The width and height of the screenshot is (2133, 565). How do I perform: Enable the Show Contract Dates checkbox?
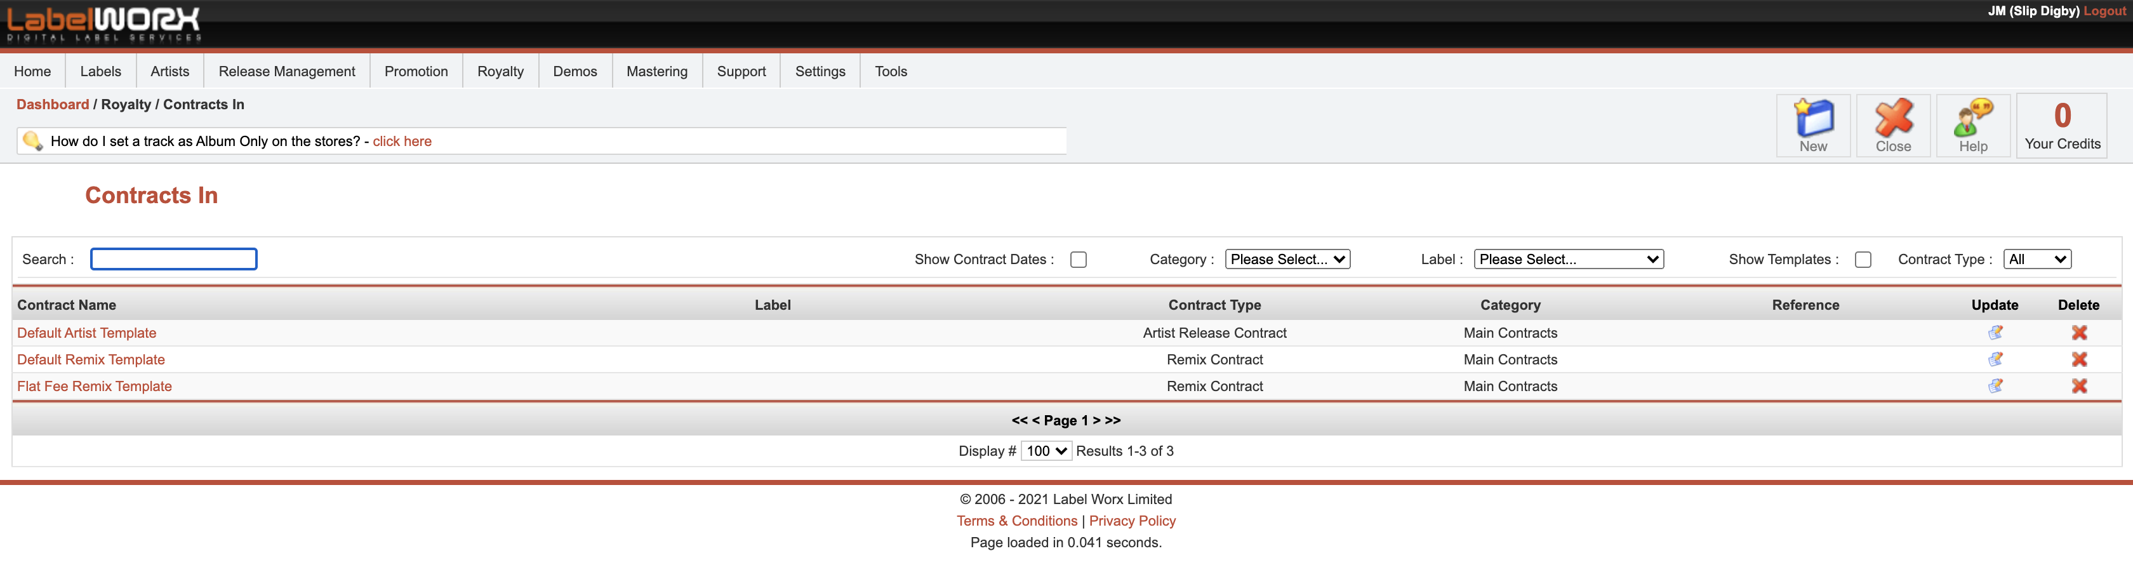(x=1078, y=259)
